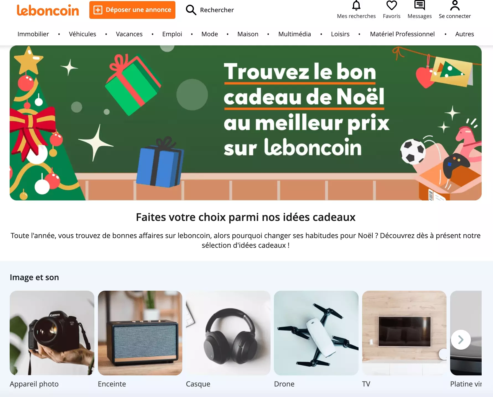Click the Noël gift banner
This screenshot has height=397, width=493.
(x=246, y=123)
